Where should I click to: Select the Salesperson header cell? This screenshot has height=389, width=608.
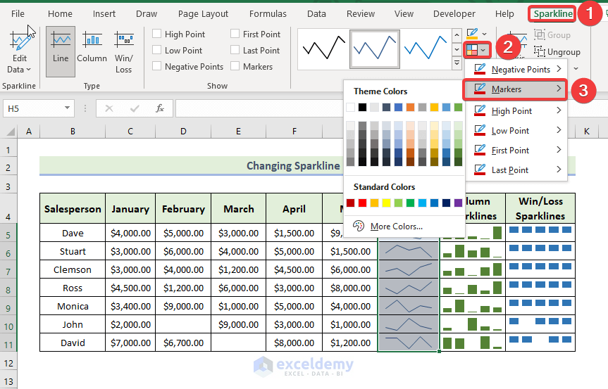(73, 209)
